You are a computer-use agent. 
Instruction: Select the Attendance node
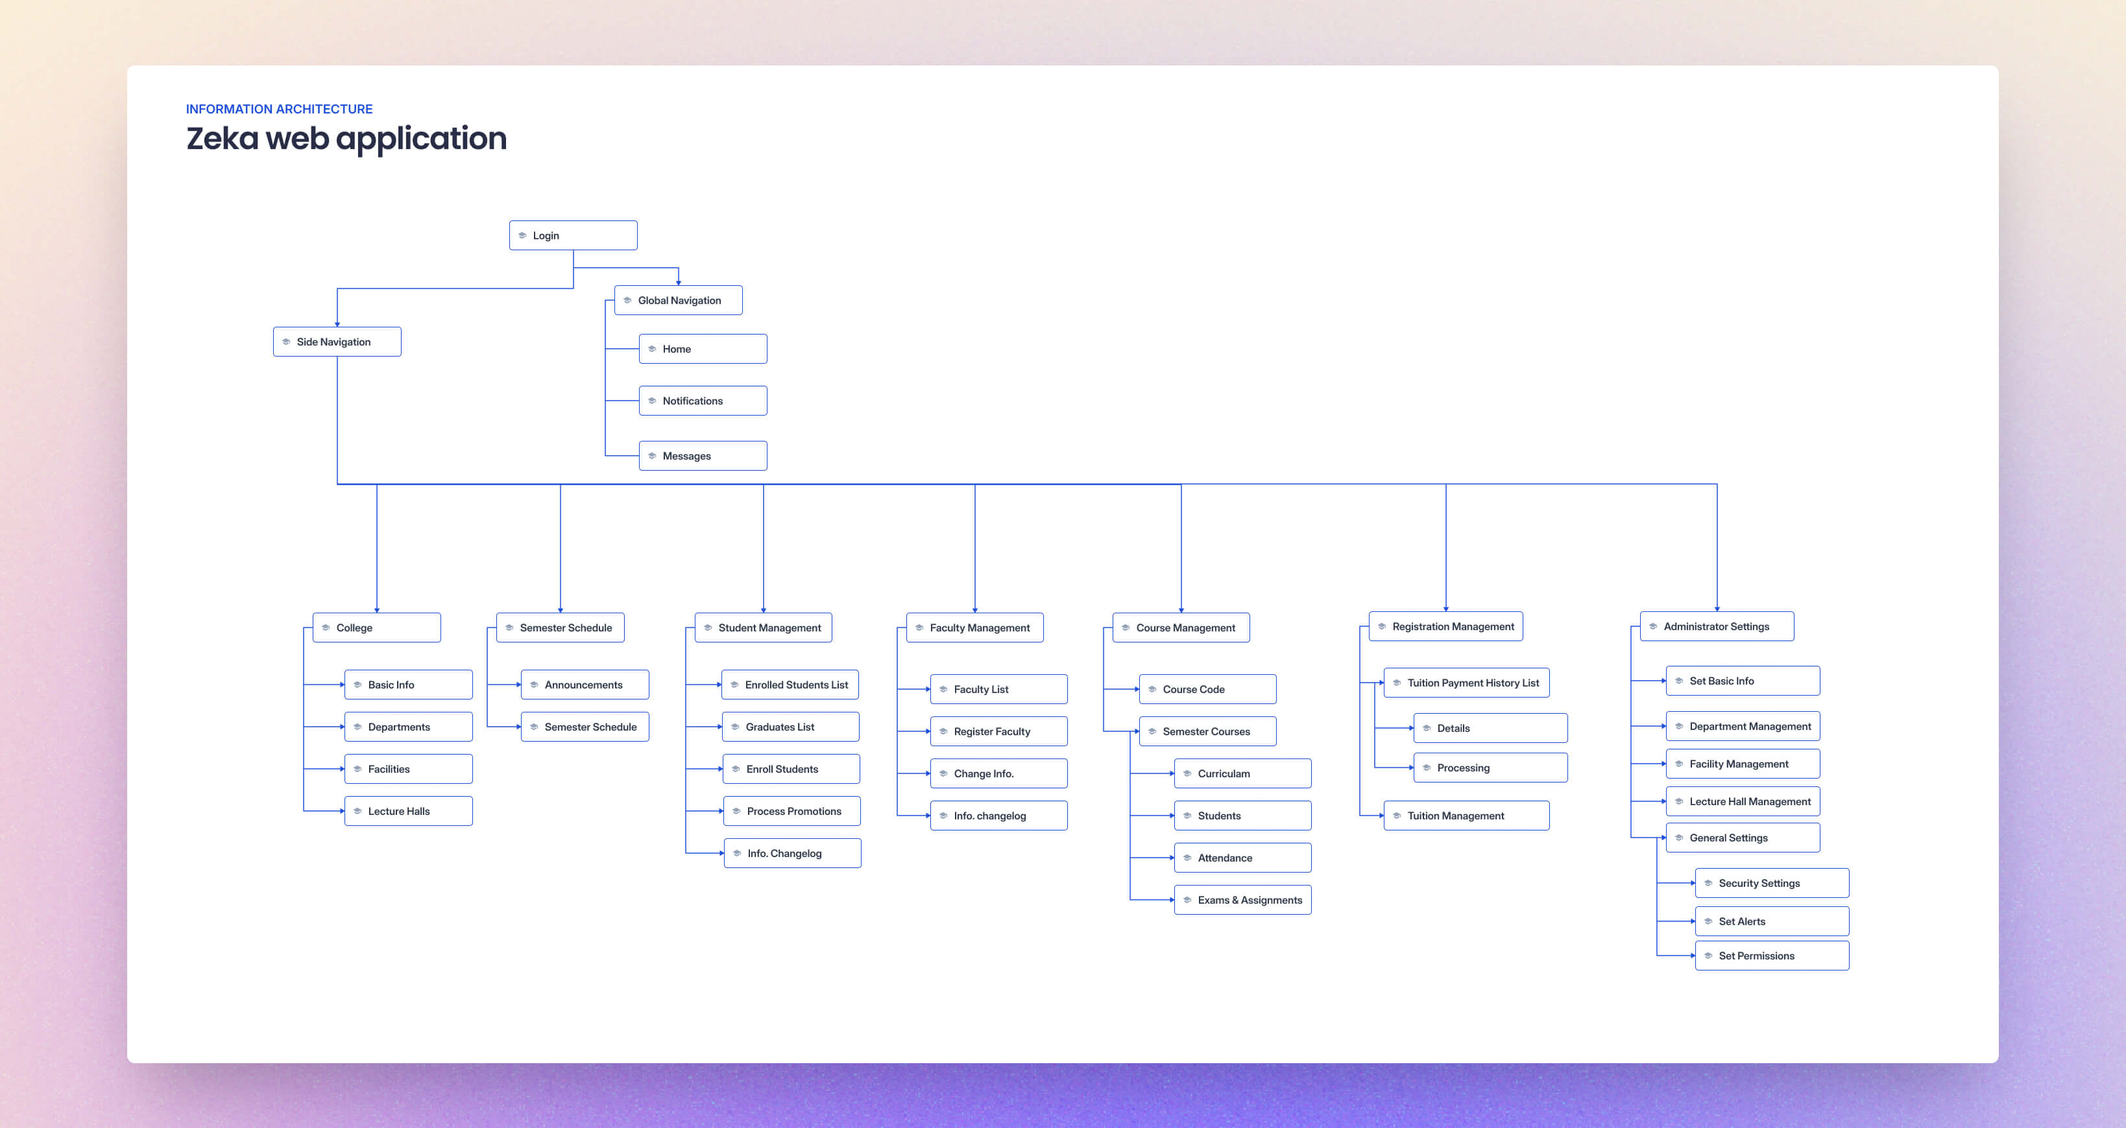pyautogui.click(x=1243, y=858)
